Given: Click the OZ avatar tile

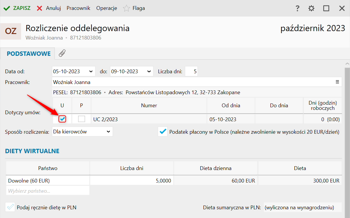Looking at the screenshot, I should pyautogui.click(x=10, y=31).
